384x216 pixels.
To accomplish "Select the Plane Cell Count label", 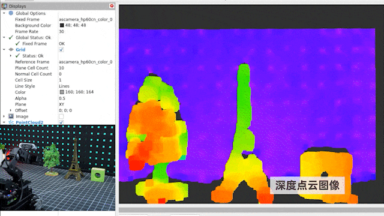I will click(32, 68).
